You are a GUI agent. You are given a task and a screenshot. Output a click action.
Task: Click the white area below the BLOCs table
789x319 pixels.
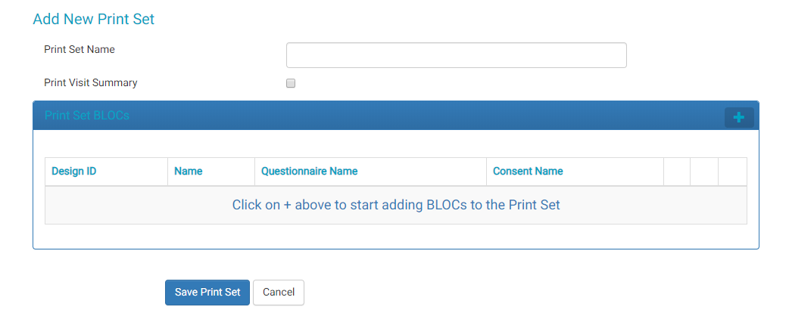click(x=395, y=236)
